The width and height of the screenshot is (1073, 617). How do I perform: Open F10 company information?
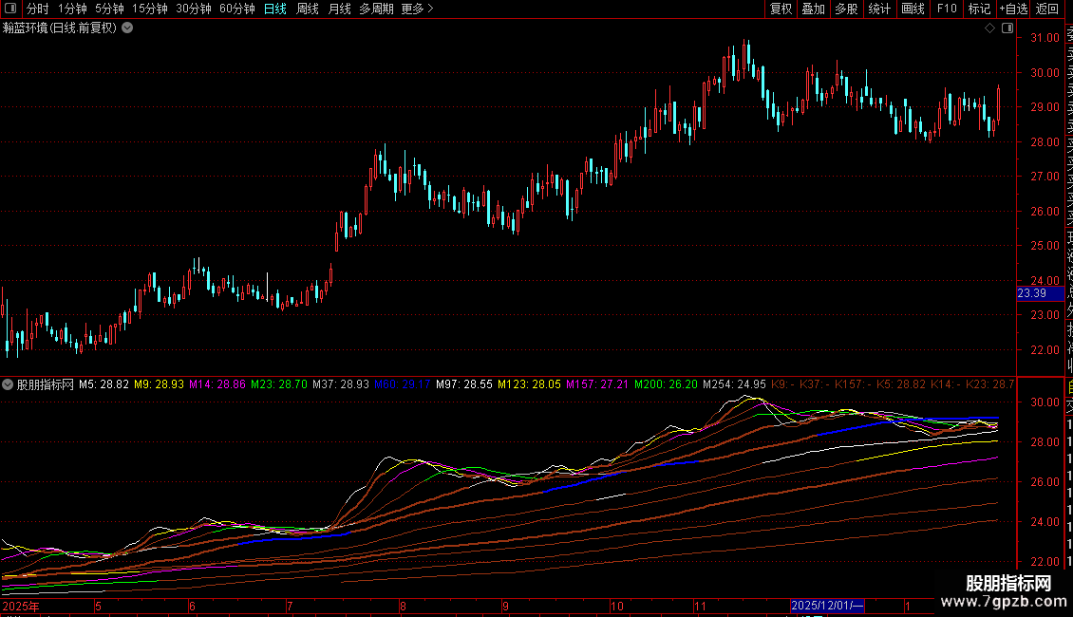click(947, 9)
